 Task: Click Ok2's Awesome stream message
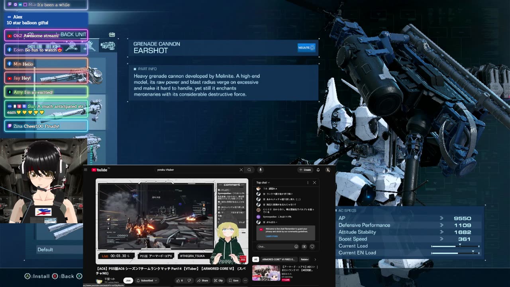pos(46,35)
